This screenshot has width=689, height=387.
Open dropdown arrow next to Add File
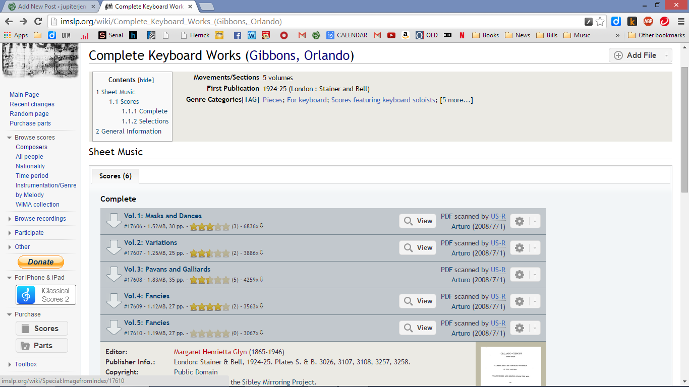click(x=667, y=55)
